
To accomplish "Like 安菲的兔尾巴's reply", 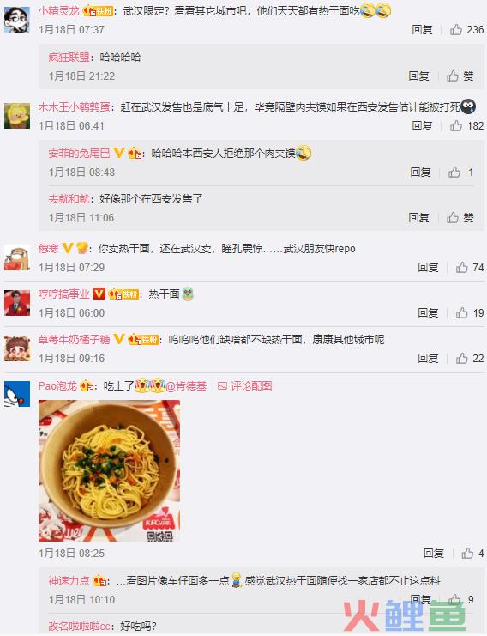I will [x=460, y=172].
